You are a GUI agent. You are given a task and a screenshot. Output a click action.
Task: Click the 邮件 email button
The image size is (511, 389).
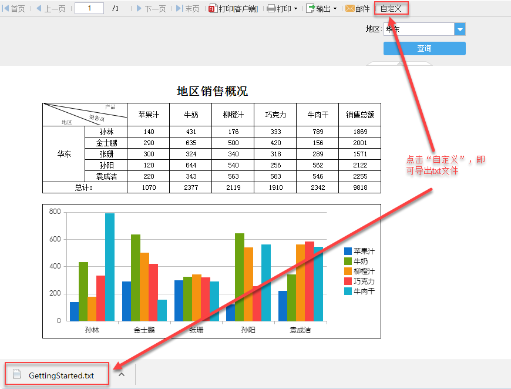[358, 8]
